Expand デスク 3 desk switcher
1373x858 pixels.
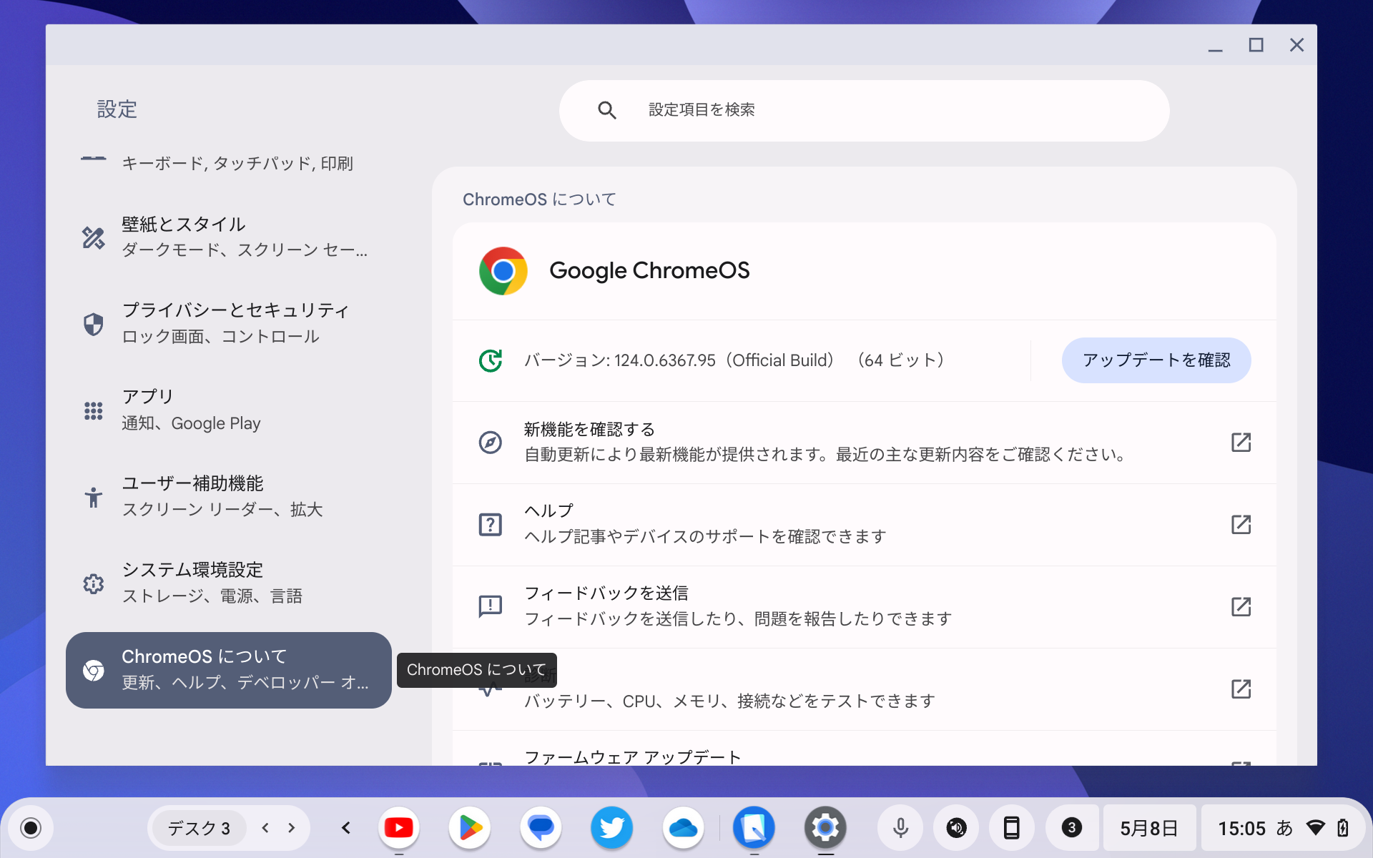click(x=198, y=827)
